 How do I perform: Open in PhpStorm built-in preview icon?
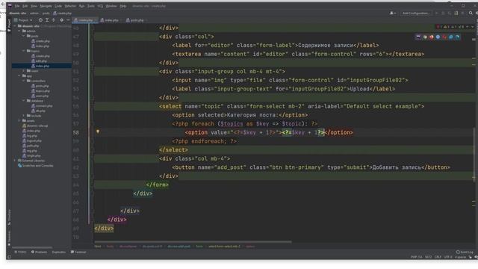418,37
